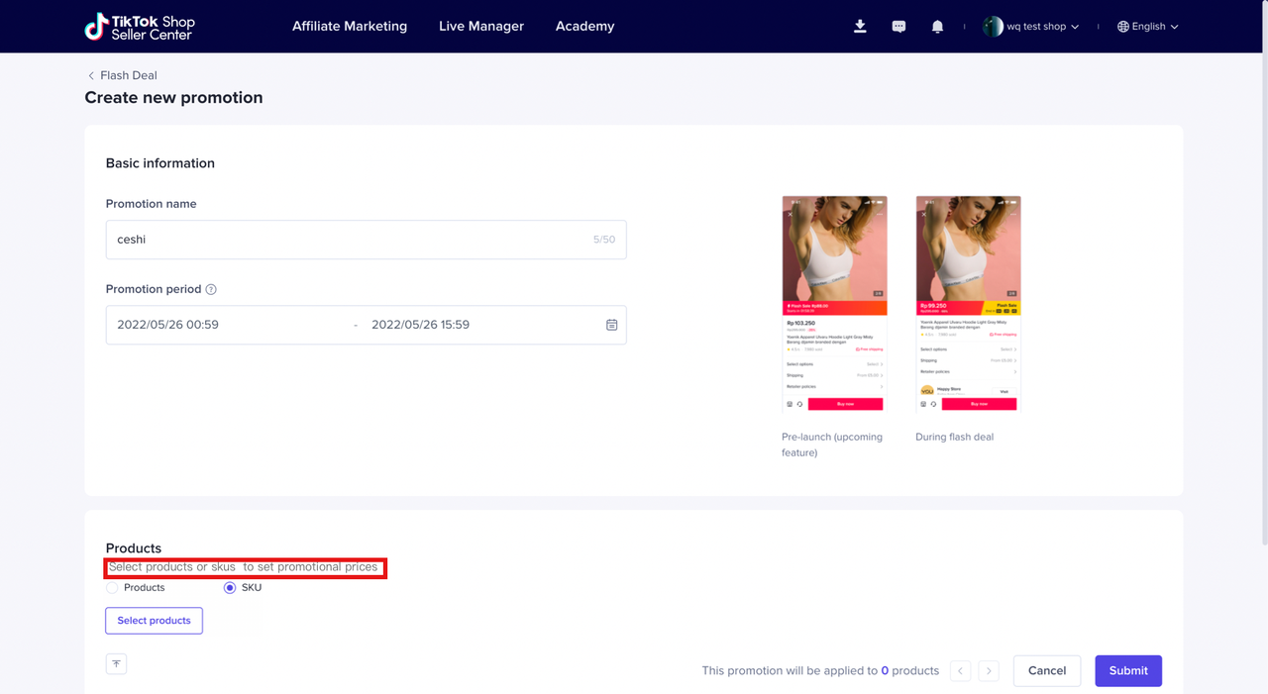This screenshot has height=694, width=1268.
Task: Go to previous page of products
Action: 961,671
